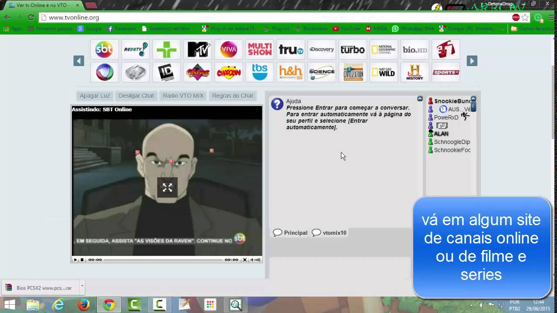Open the silver emblem channel logo
The image size is (557, 313).
(x=135, y=72)
